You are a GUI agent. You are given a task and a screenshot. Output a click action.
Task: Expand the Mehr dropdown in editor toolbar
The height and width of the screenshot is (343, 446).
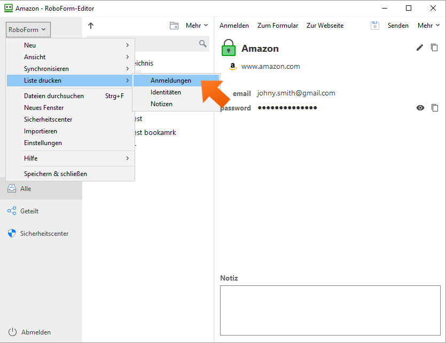coord(428,26)
